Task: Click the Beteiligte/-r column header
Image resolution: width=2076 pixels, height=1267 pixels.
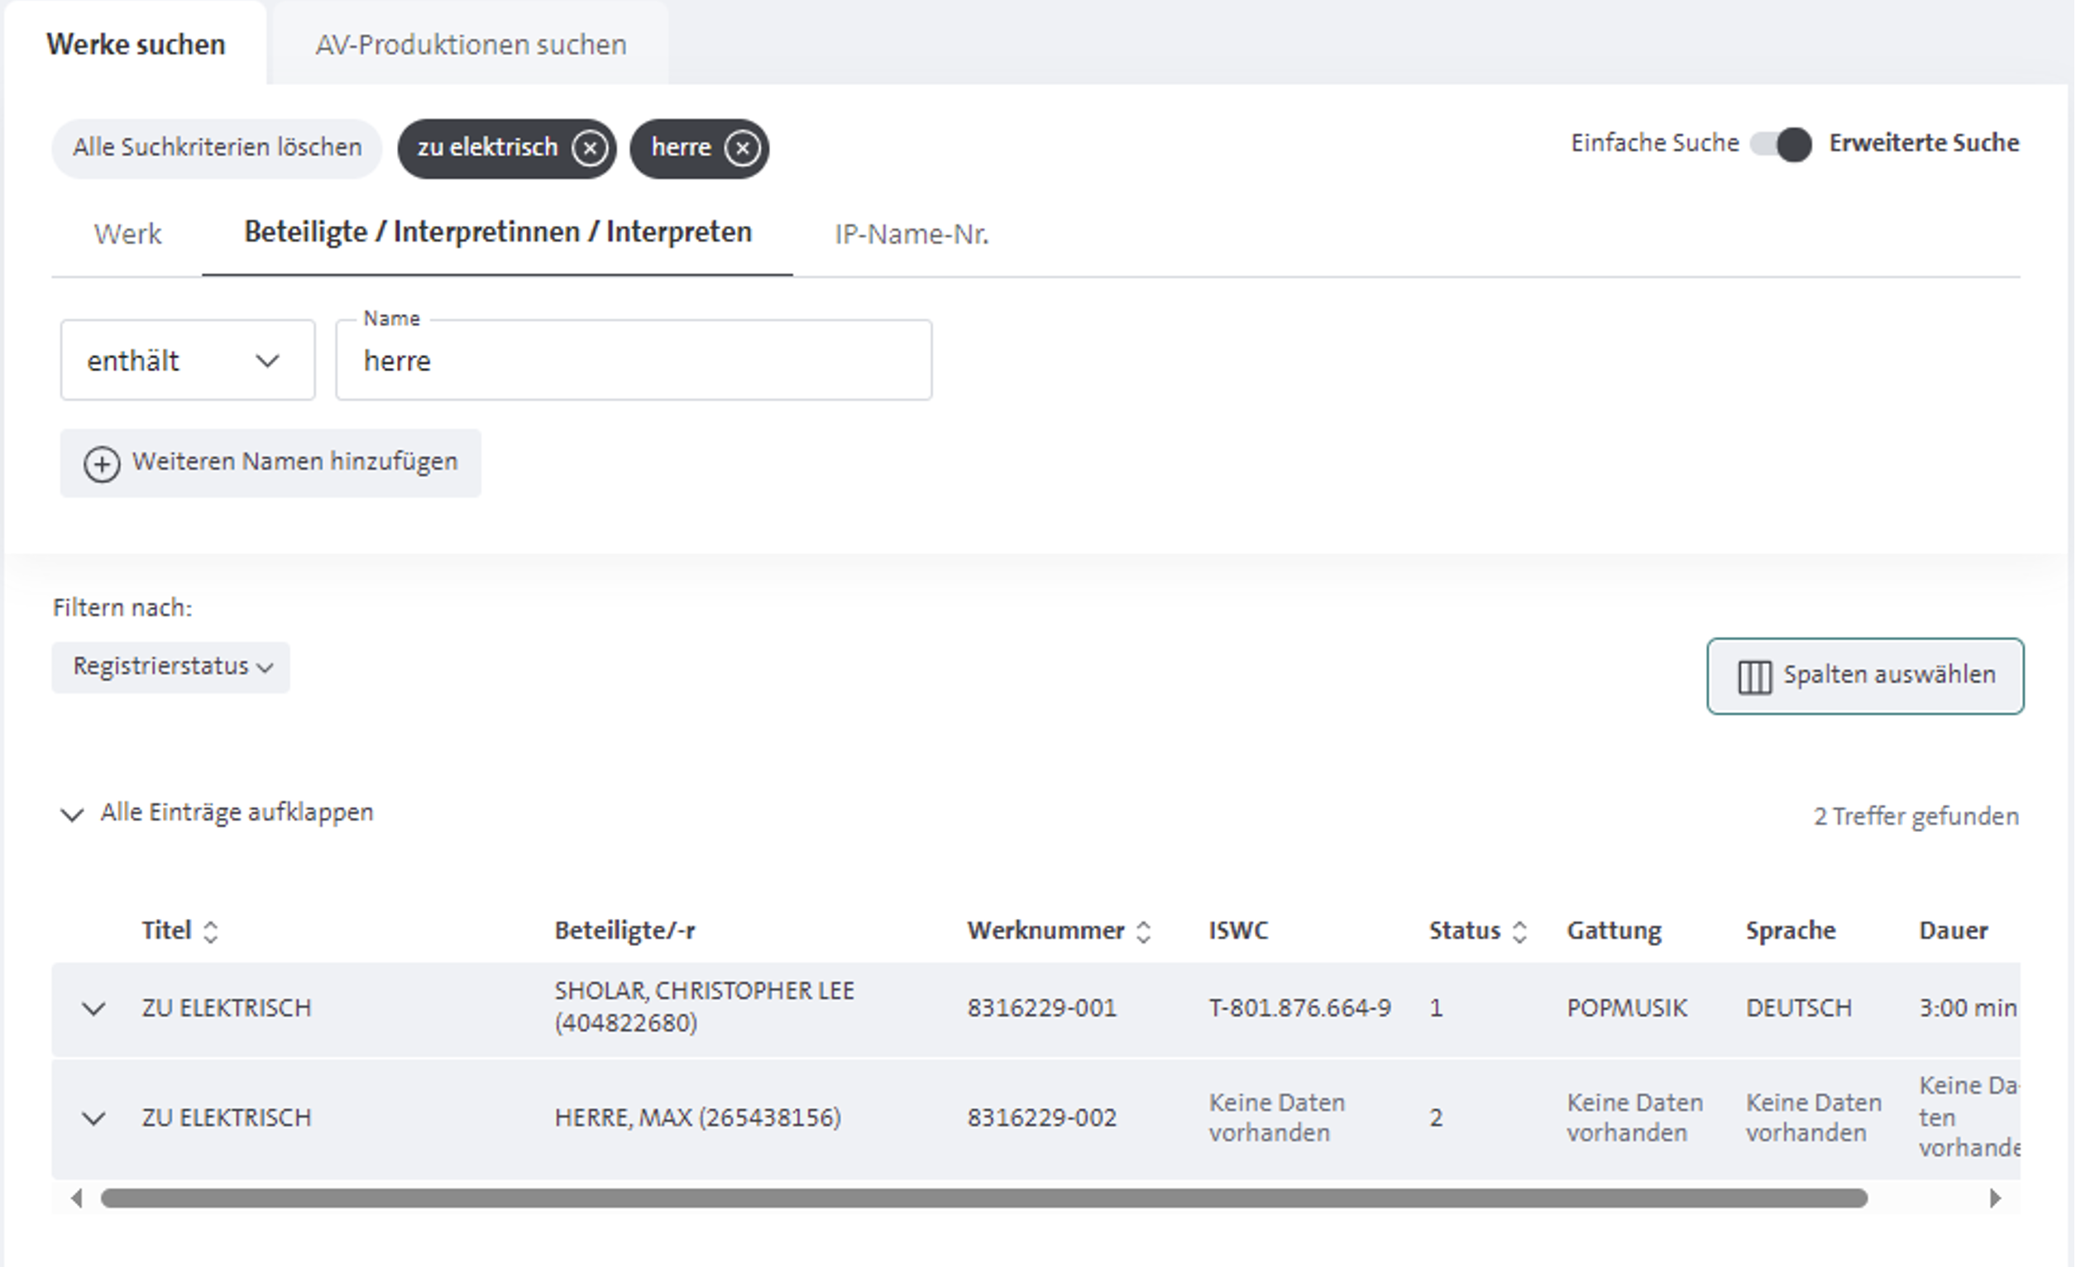Action: [x=625, y=931]
